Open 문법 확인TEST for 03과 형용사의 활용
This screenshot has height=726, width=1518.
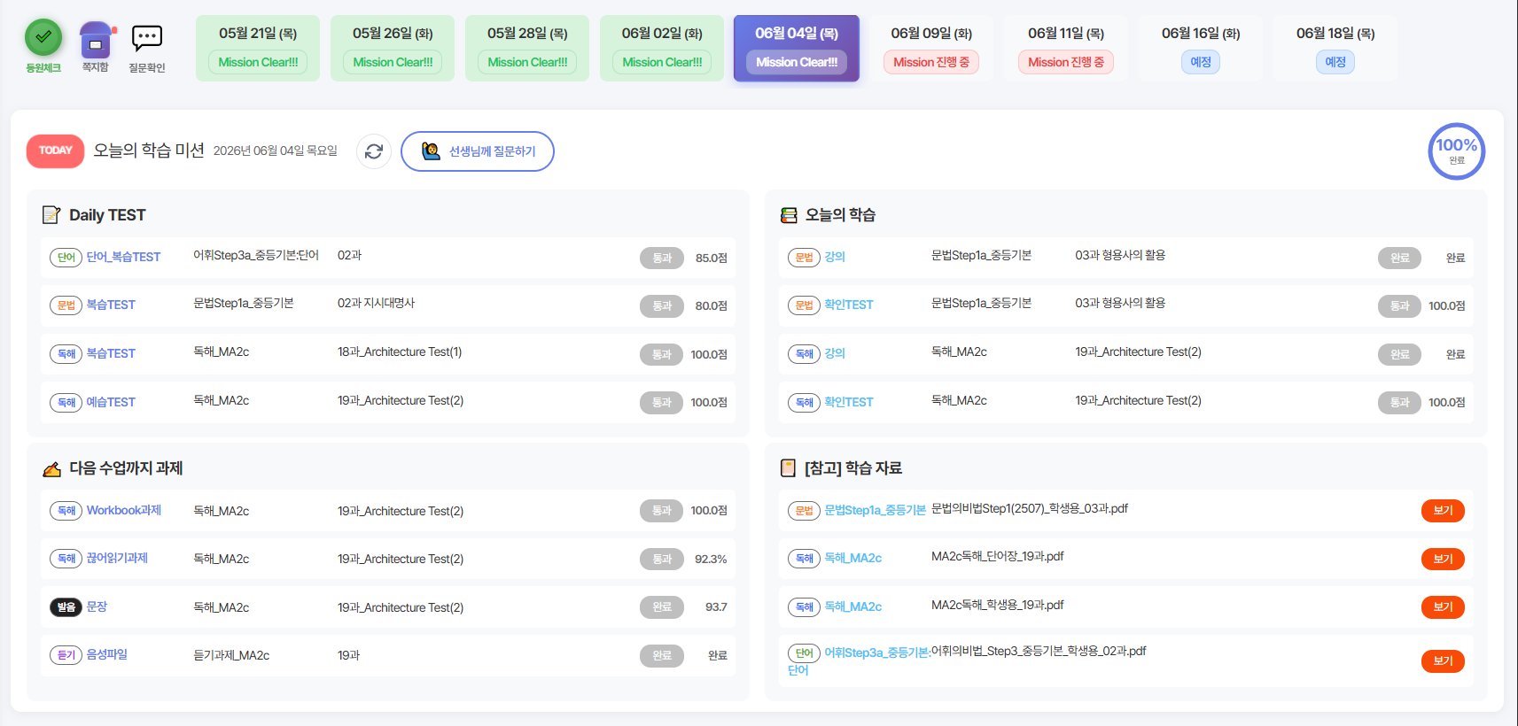click(849, 305)
